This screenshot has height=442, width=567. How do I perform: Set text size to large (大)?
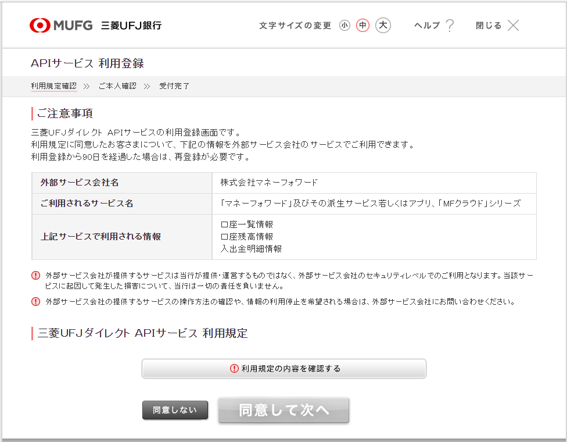click(x=383, y=26)
